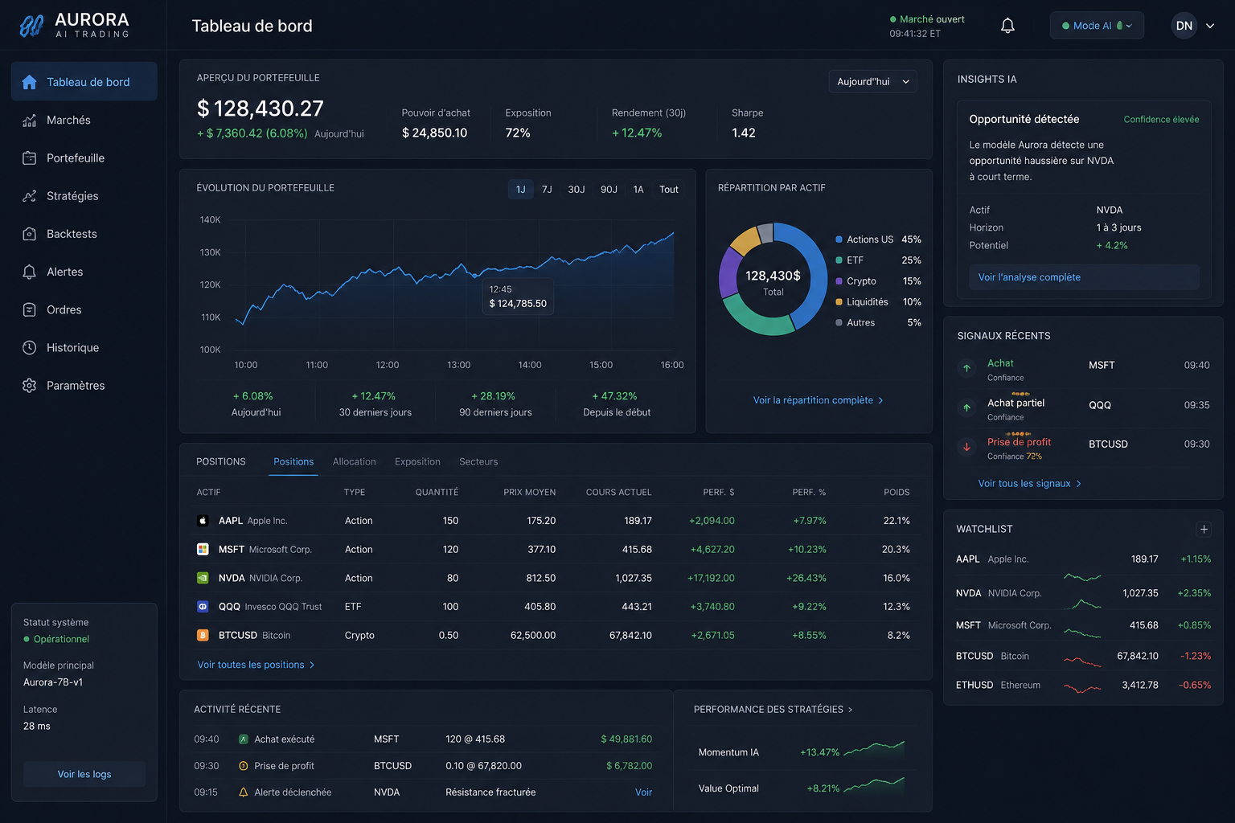Switch to the Allocation tab

(355, 462)
